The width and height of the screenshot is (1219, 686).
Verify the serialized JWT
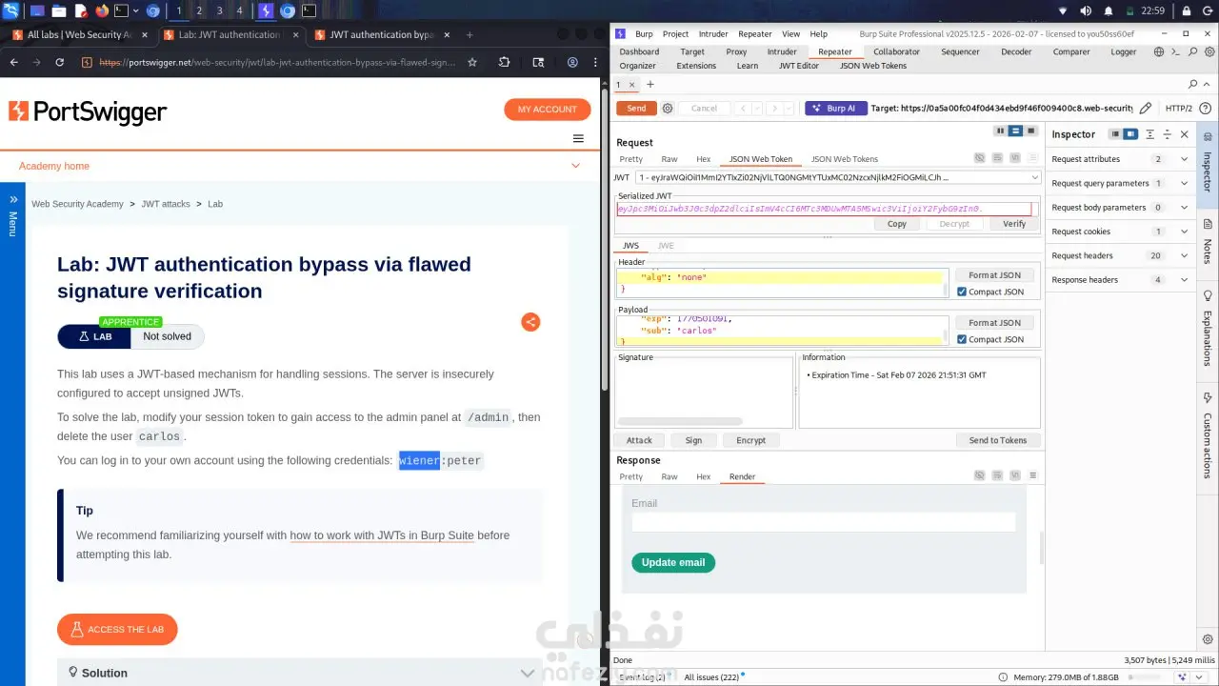click(x=1014, y=224)
